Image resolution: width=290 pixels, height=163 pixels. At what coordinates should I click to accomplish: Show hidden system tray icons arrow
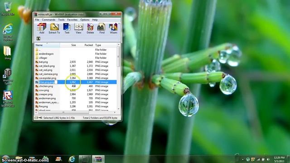pos(242,159)
